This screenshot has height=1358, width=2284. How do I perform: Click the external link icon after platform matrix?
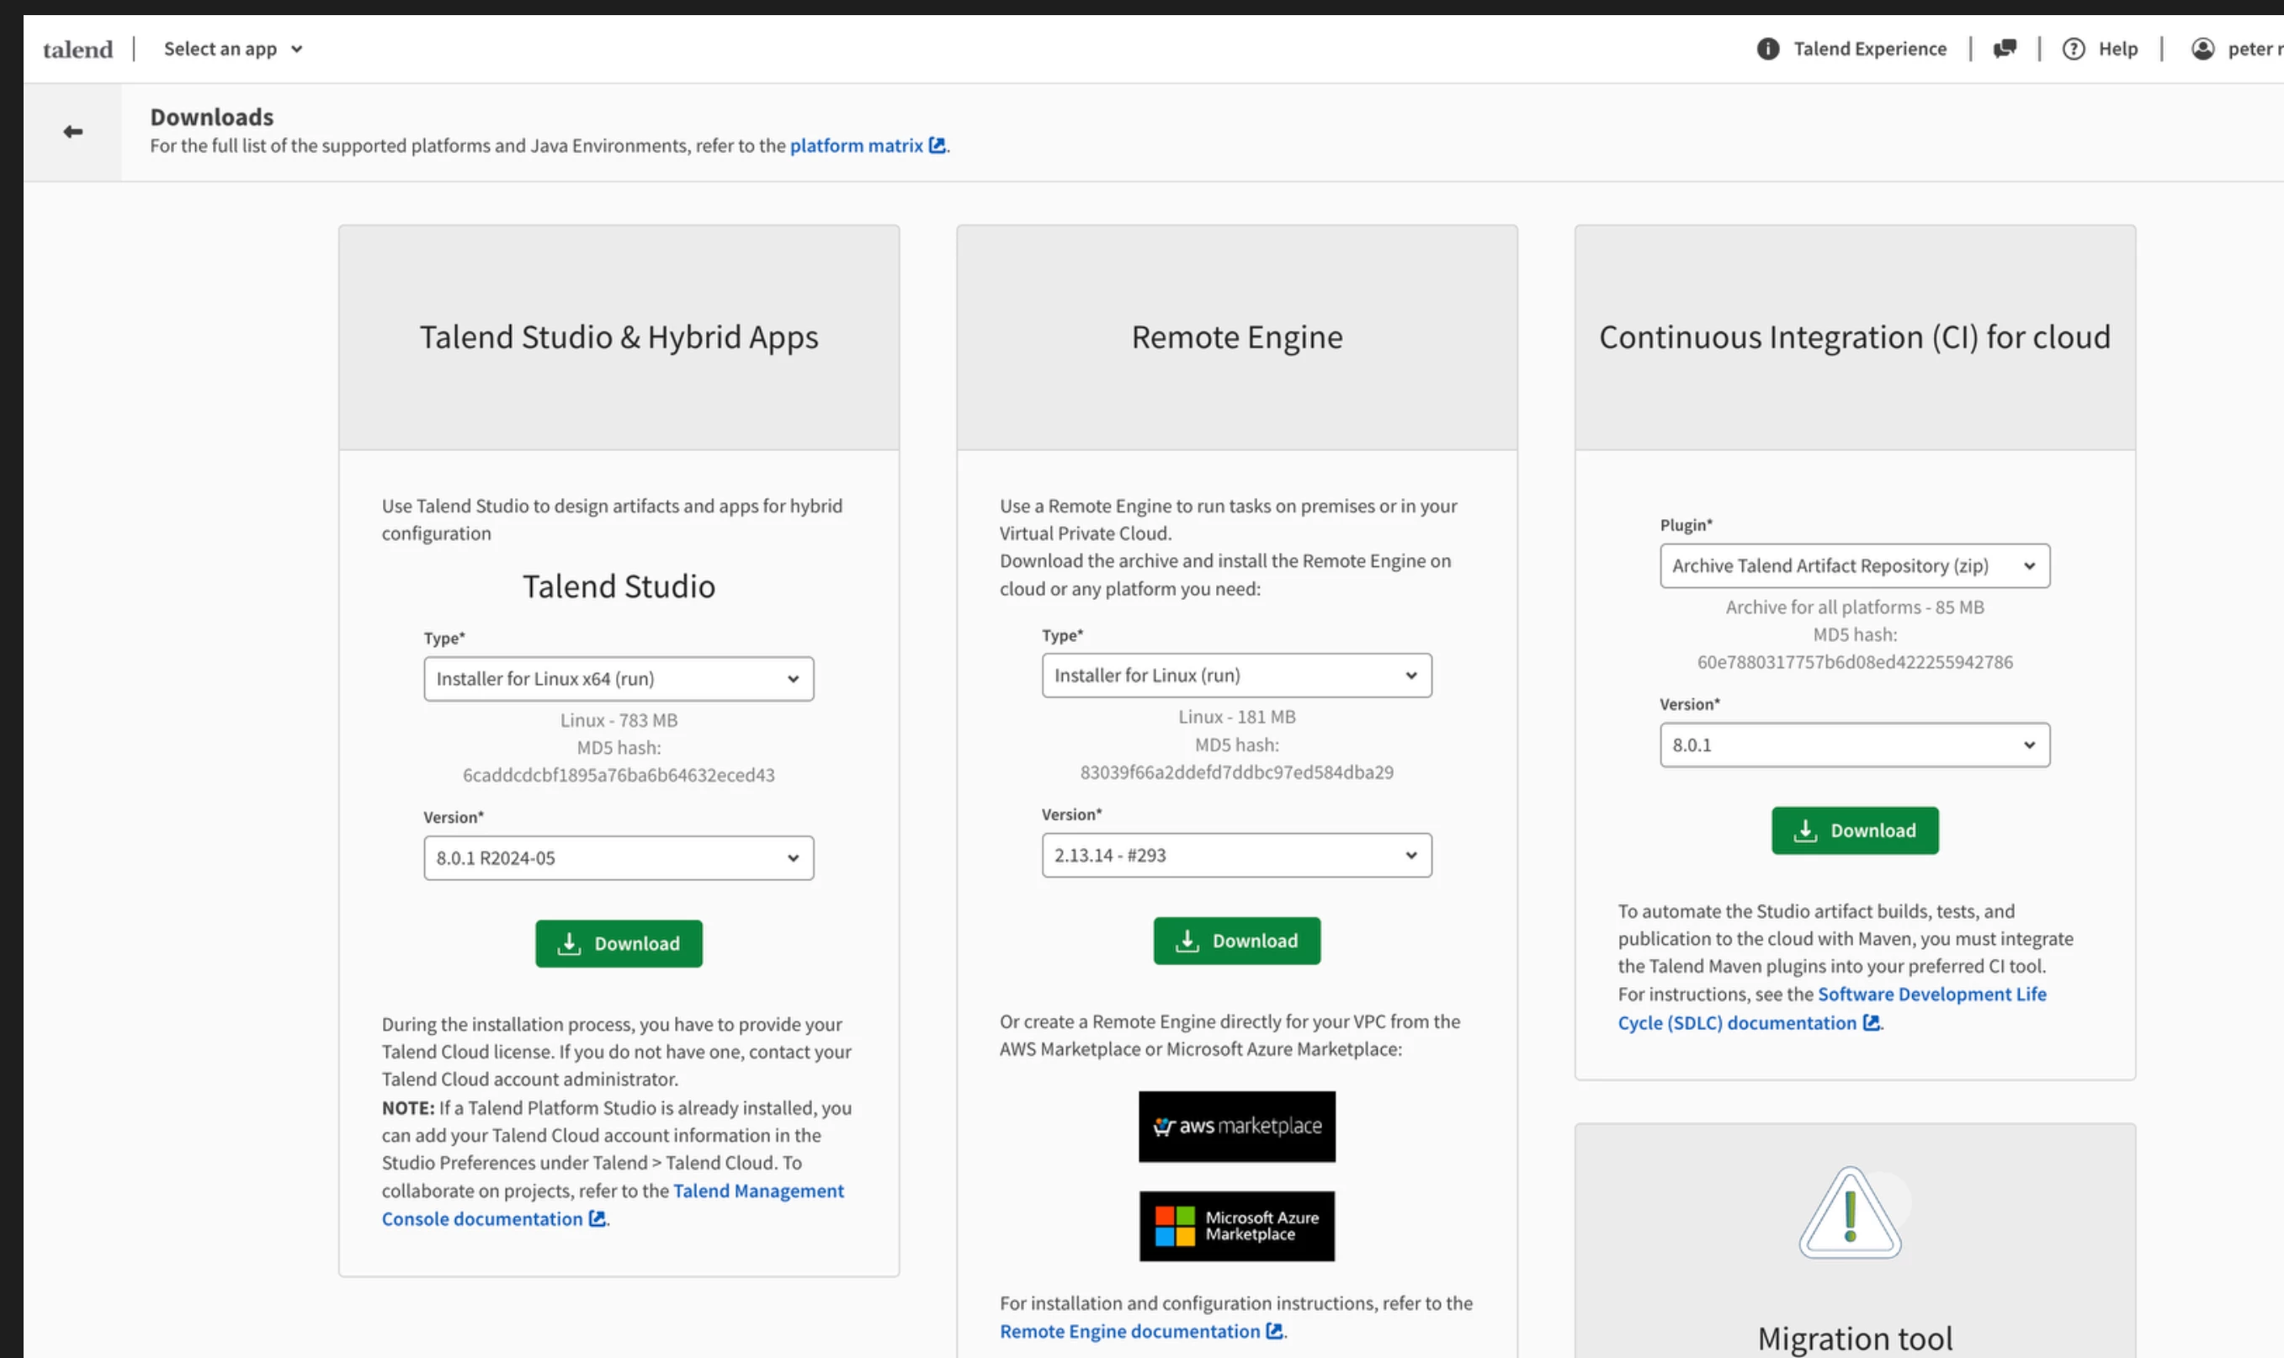(937, 146)
